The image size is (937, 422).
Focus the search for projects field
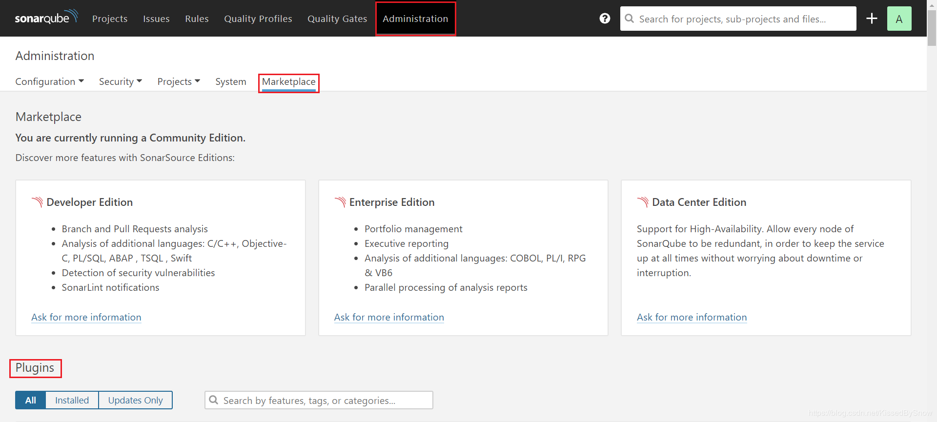tap(738, 19)
